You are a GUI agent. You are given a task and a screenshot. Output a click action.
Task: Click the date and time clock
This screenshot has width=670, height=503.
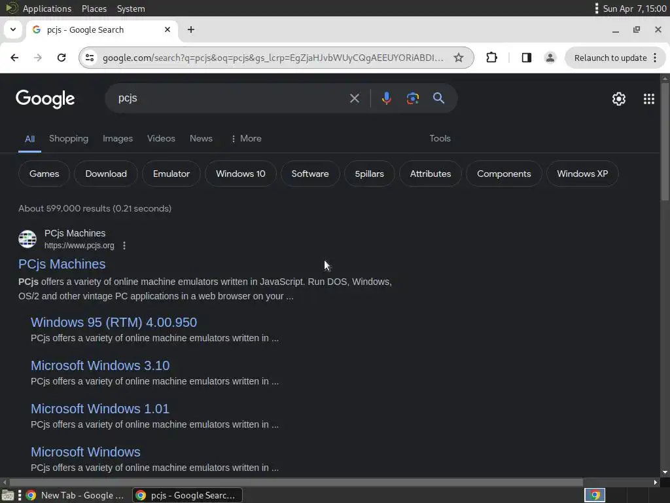(634, 9)
